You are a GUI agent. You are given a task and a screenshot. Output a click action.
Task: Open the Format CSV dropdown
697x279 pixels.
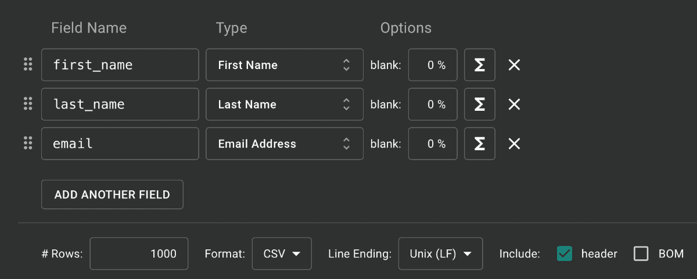[x=282, y=253]
